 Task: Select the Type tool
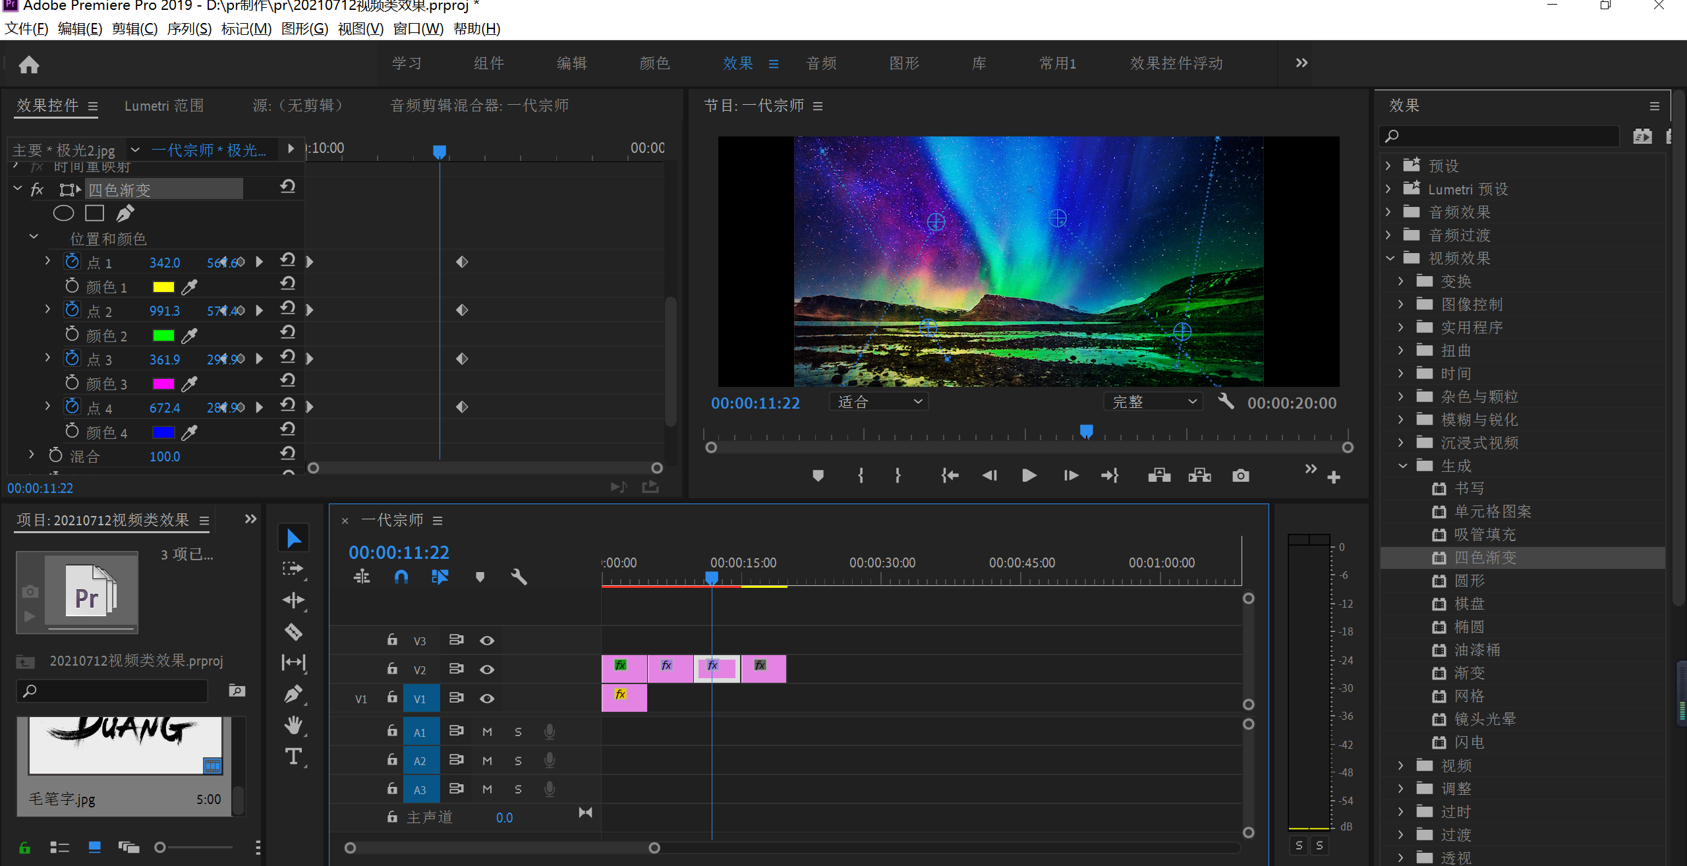(x=294, y=757)
